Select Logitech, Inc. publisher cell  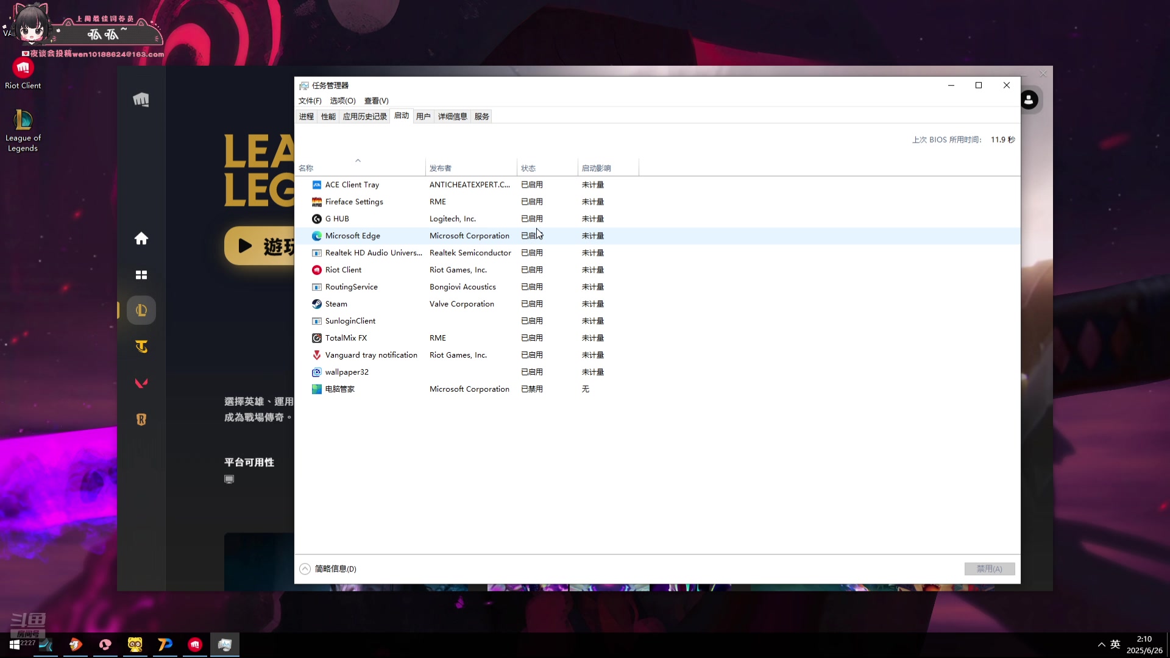click(453, 219)
